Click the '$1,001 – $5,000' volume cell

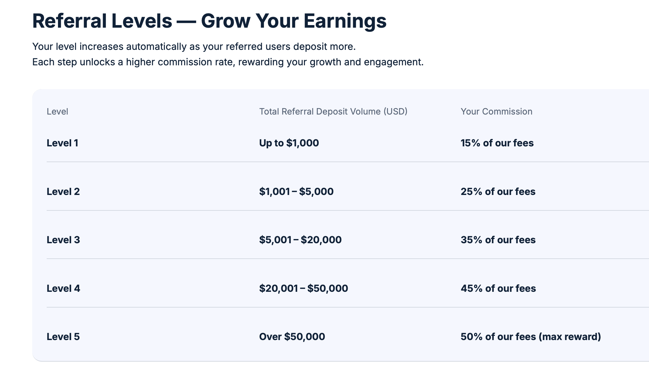coord(296,192)
